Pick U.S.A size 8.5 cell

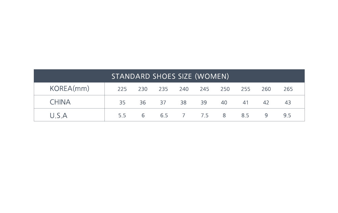point(245,116)
